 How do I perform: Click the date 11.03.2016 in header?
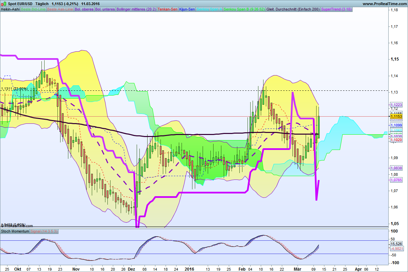pos(90,4)
